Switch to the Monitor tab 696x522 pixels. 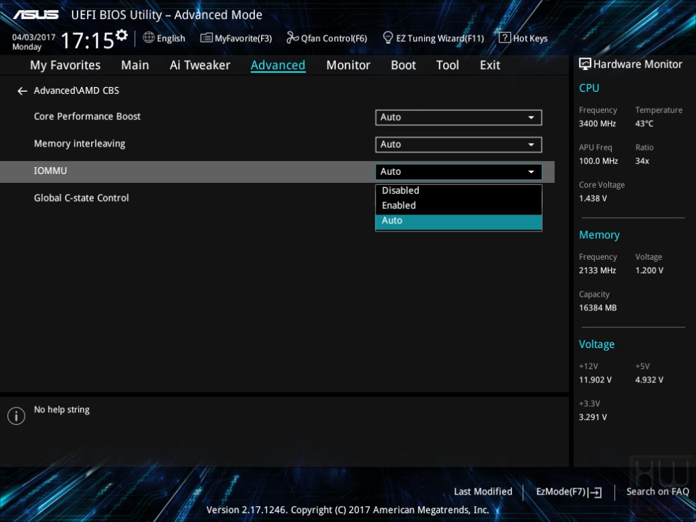click(x=348, y=65)
